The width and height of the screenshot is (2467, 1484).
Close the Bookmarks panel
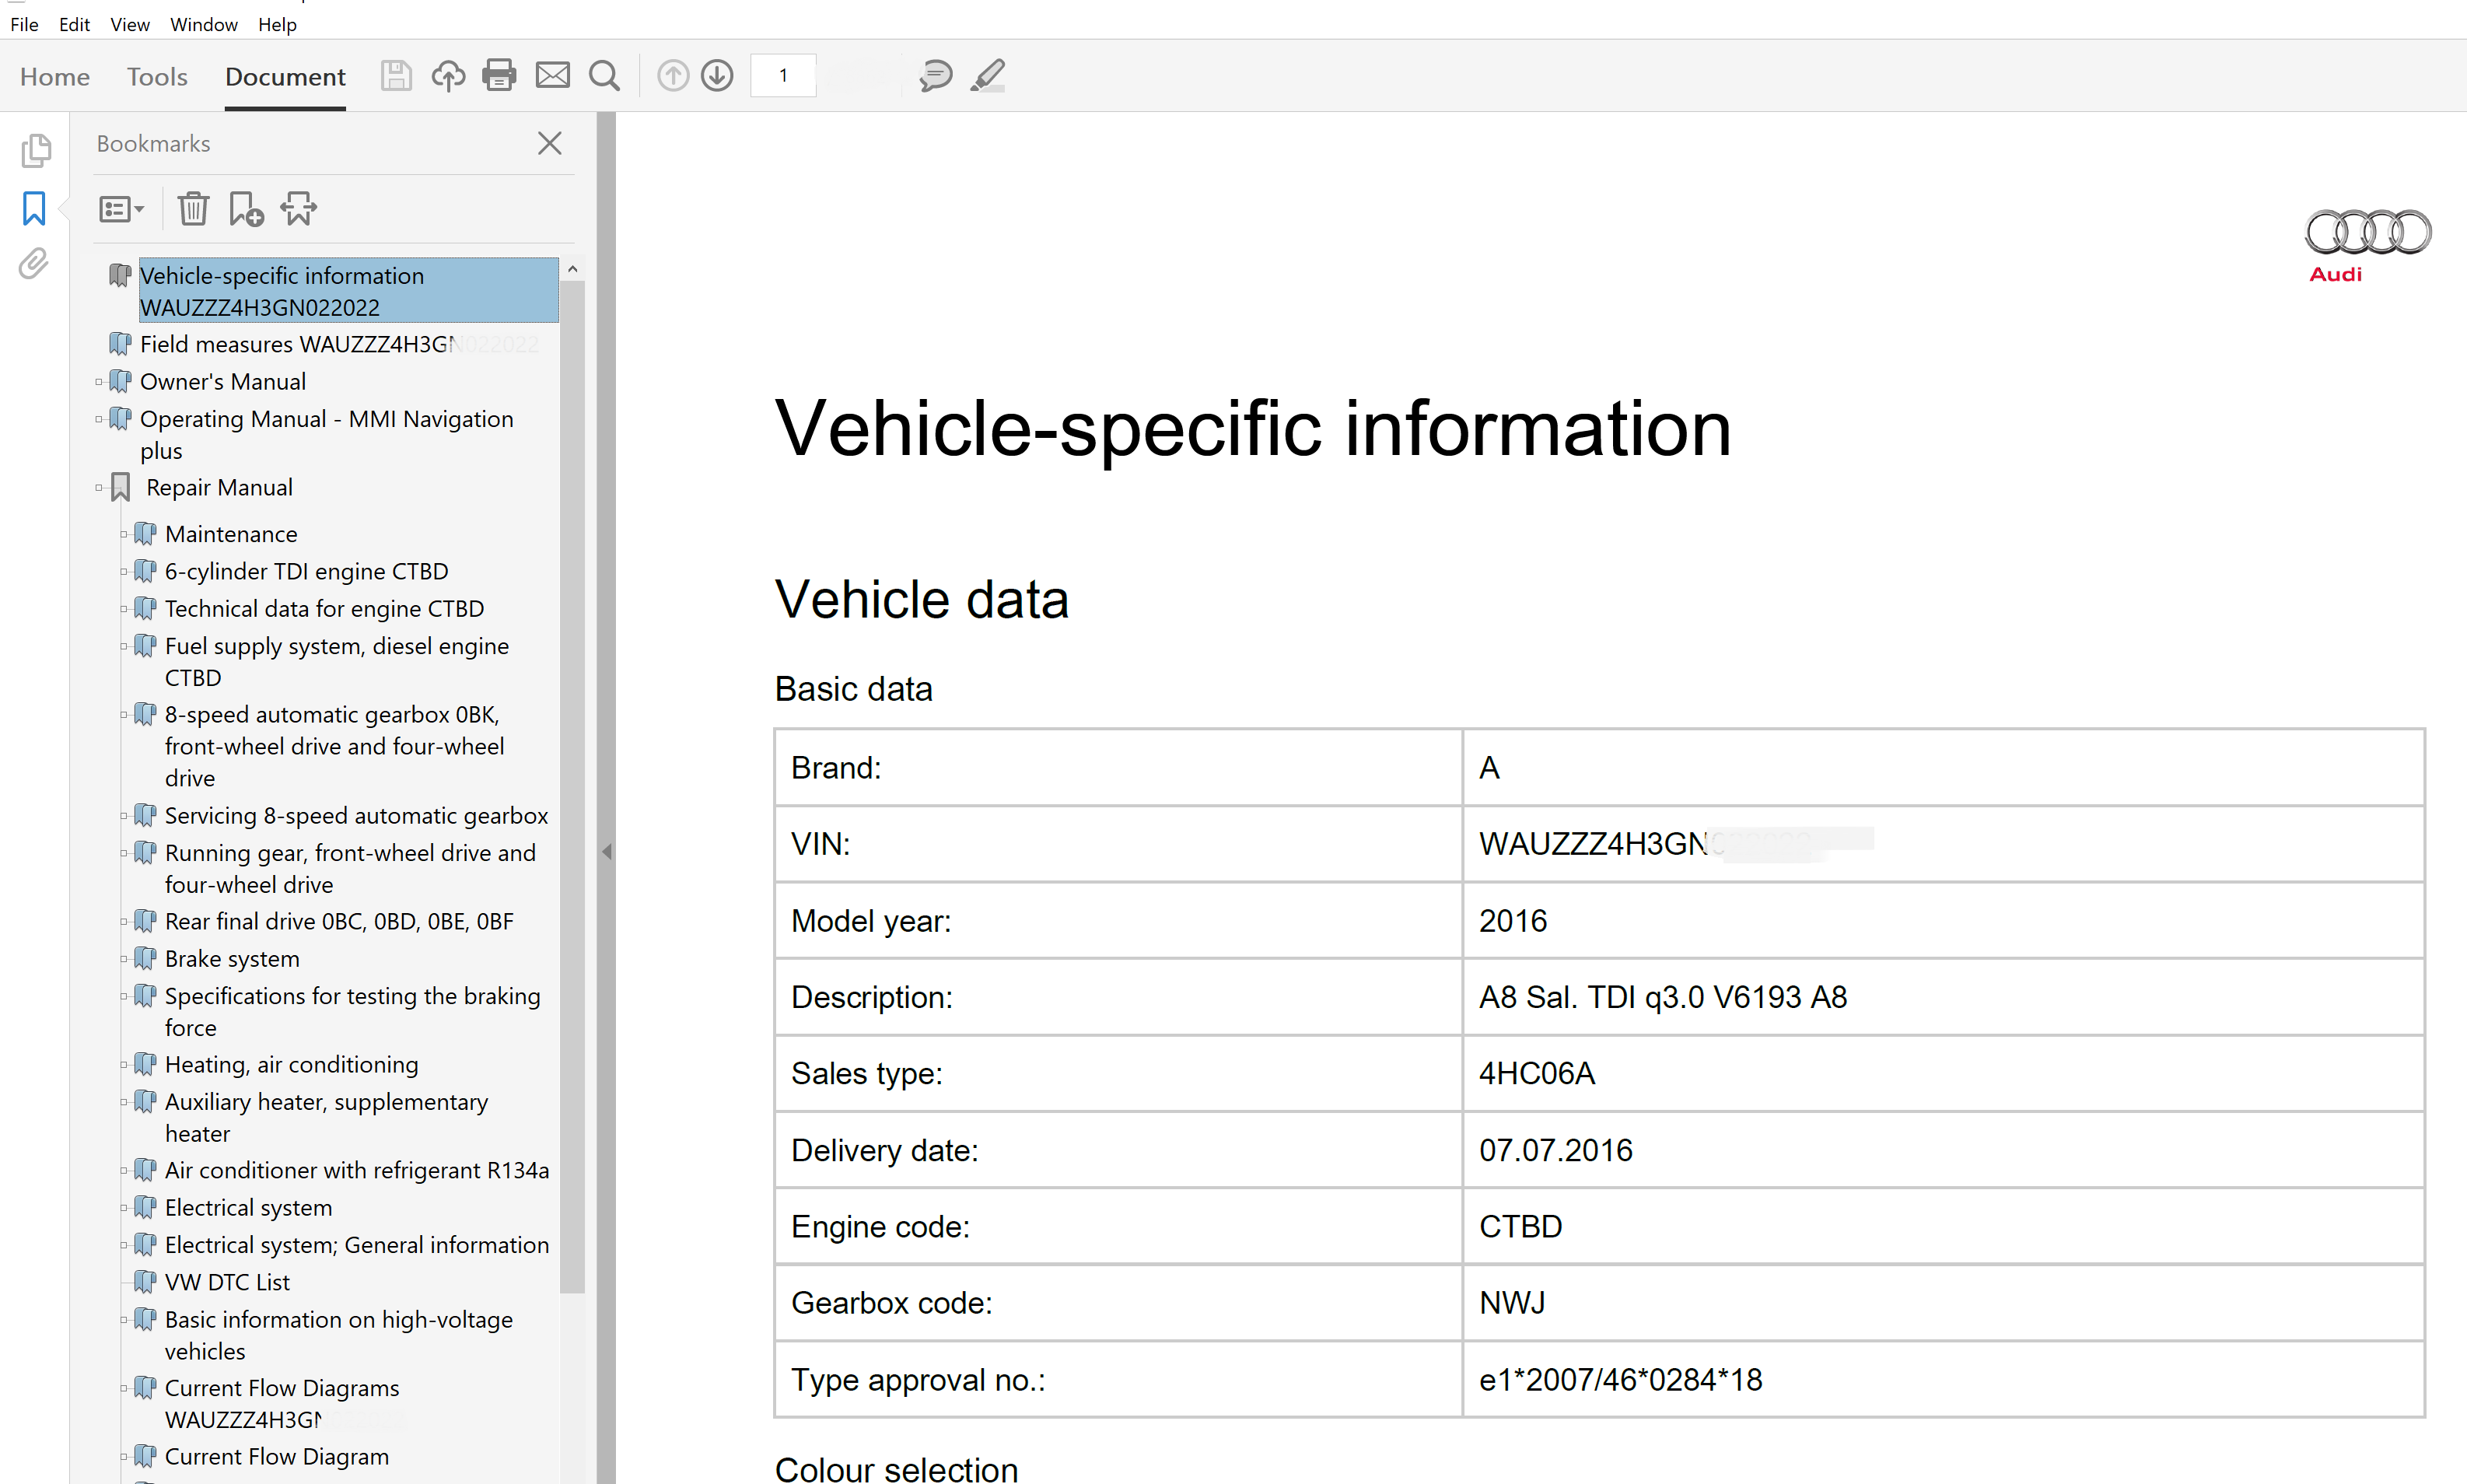click(x=549, y=143)
